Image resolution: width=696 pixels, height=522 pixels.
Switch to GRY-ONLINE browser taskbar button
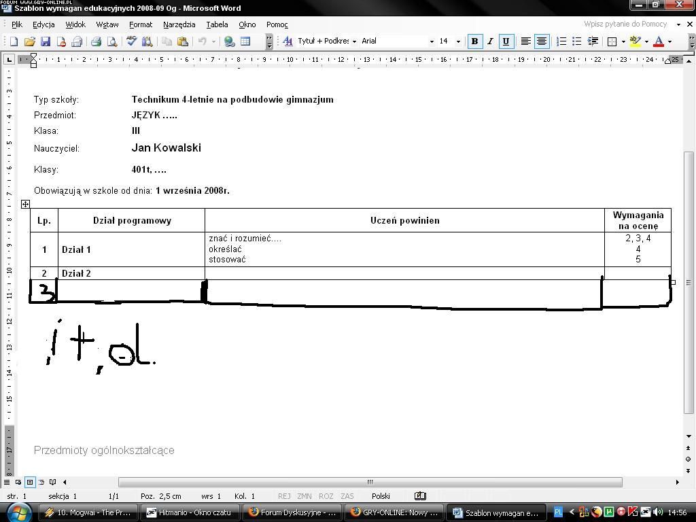[x=394, y=512]
